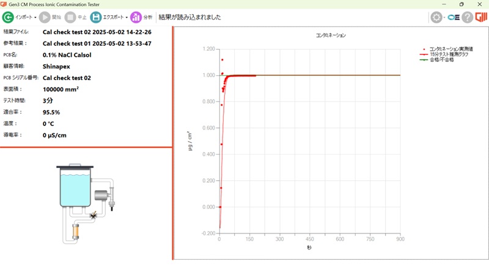Click the settings gear icon
This screenshot has width=489, height=275.
[436, 18]
